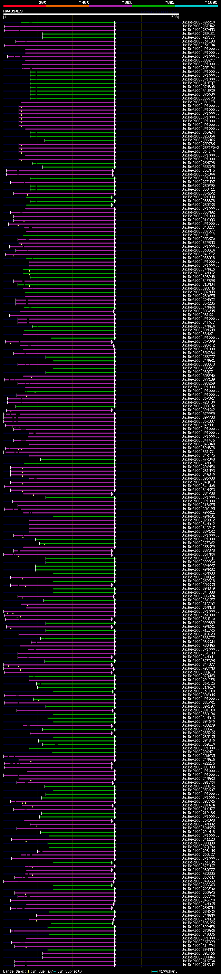The height and width of the screenshot is (974, 221).
Task: Open hit UniRef100_A9RR10
Action: pyautogui.click(x=198, y=22)
